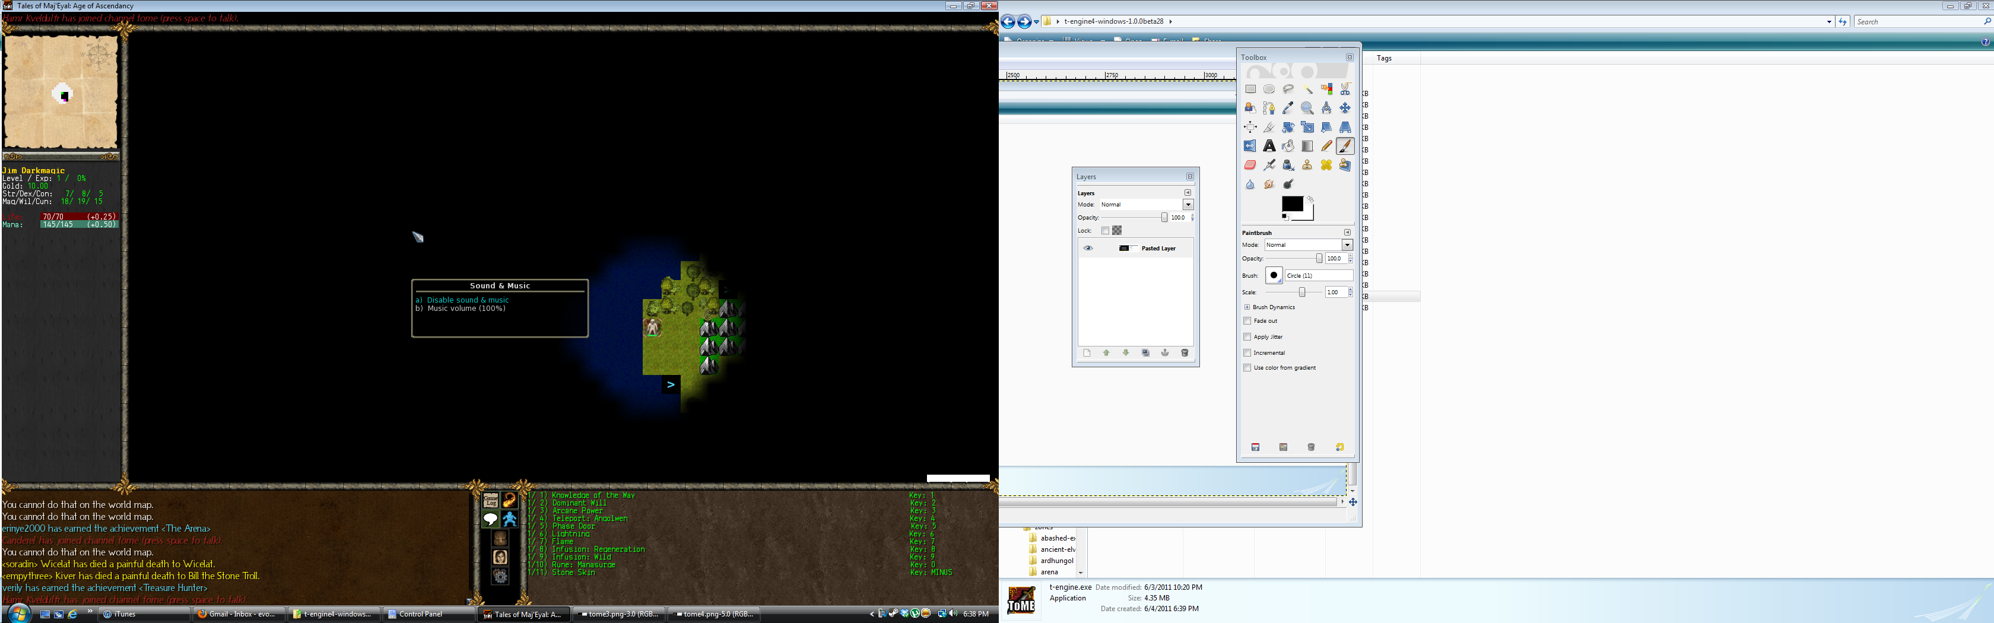Select the Heal bandage tool
The height and width of the screenshot is (623, 1994).
[1326, 165]
